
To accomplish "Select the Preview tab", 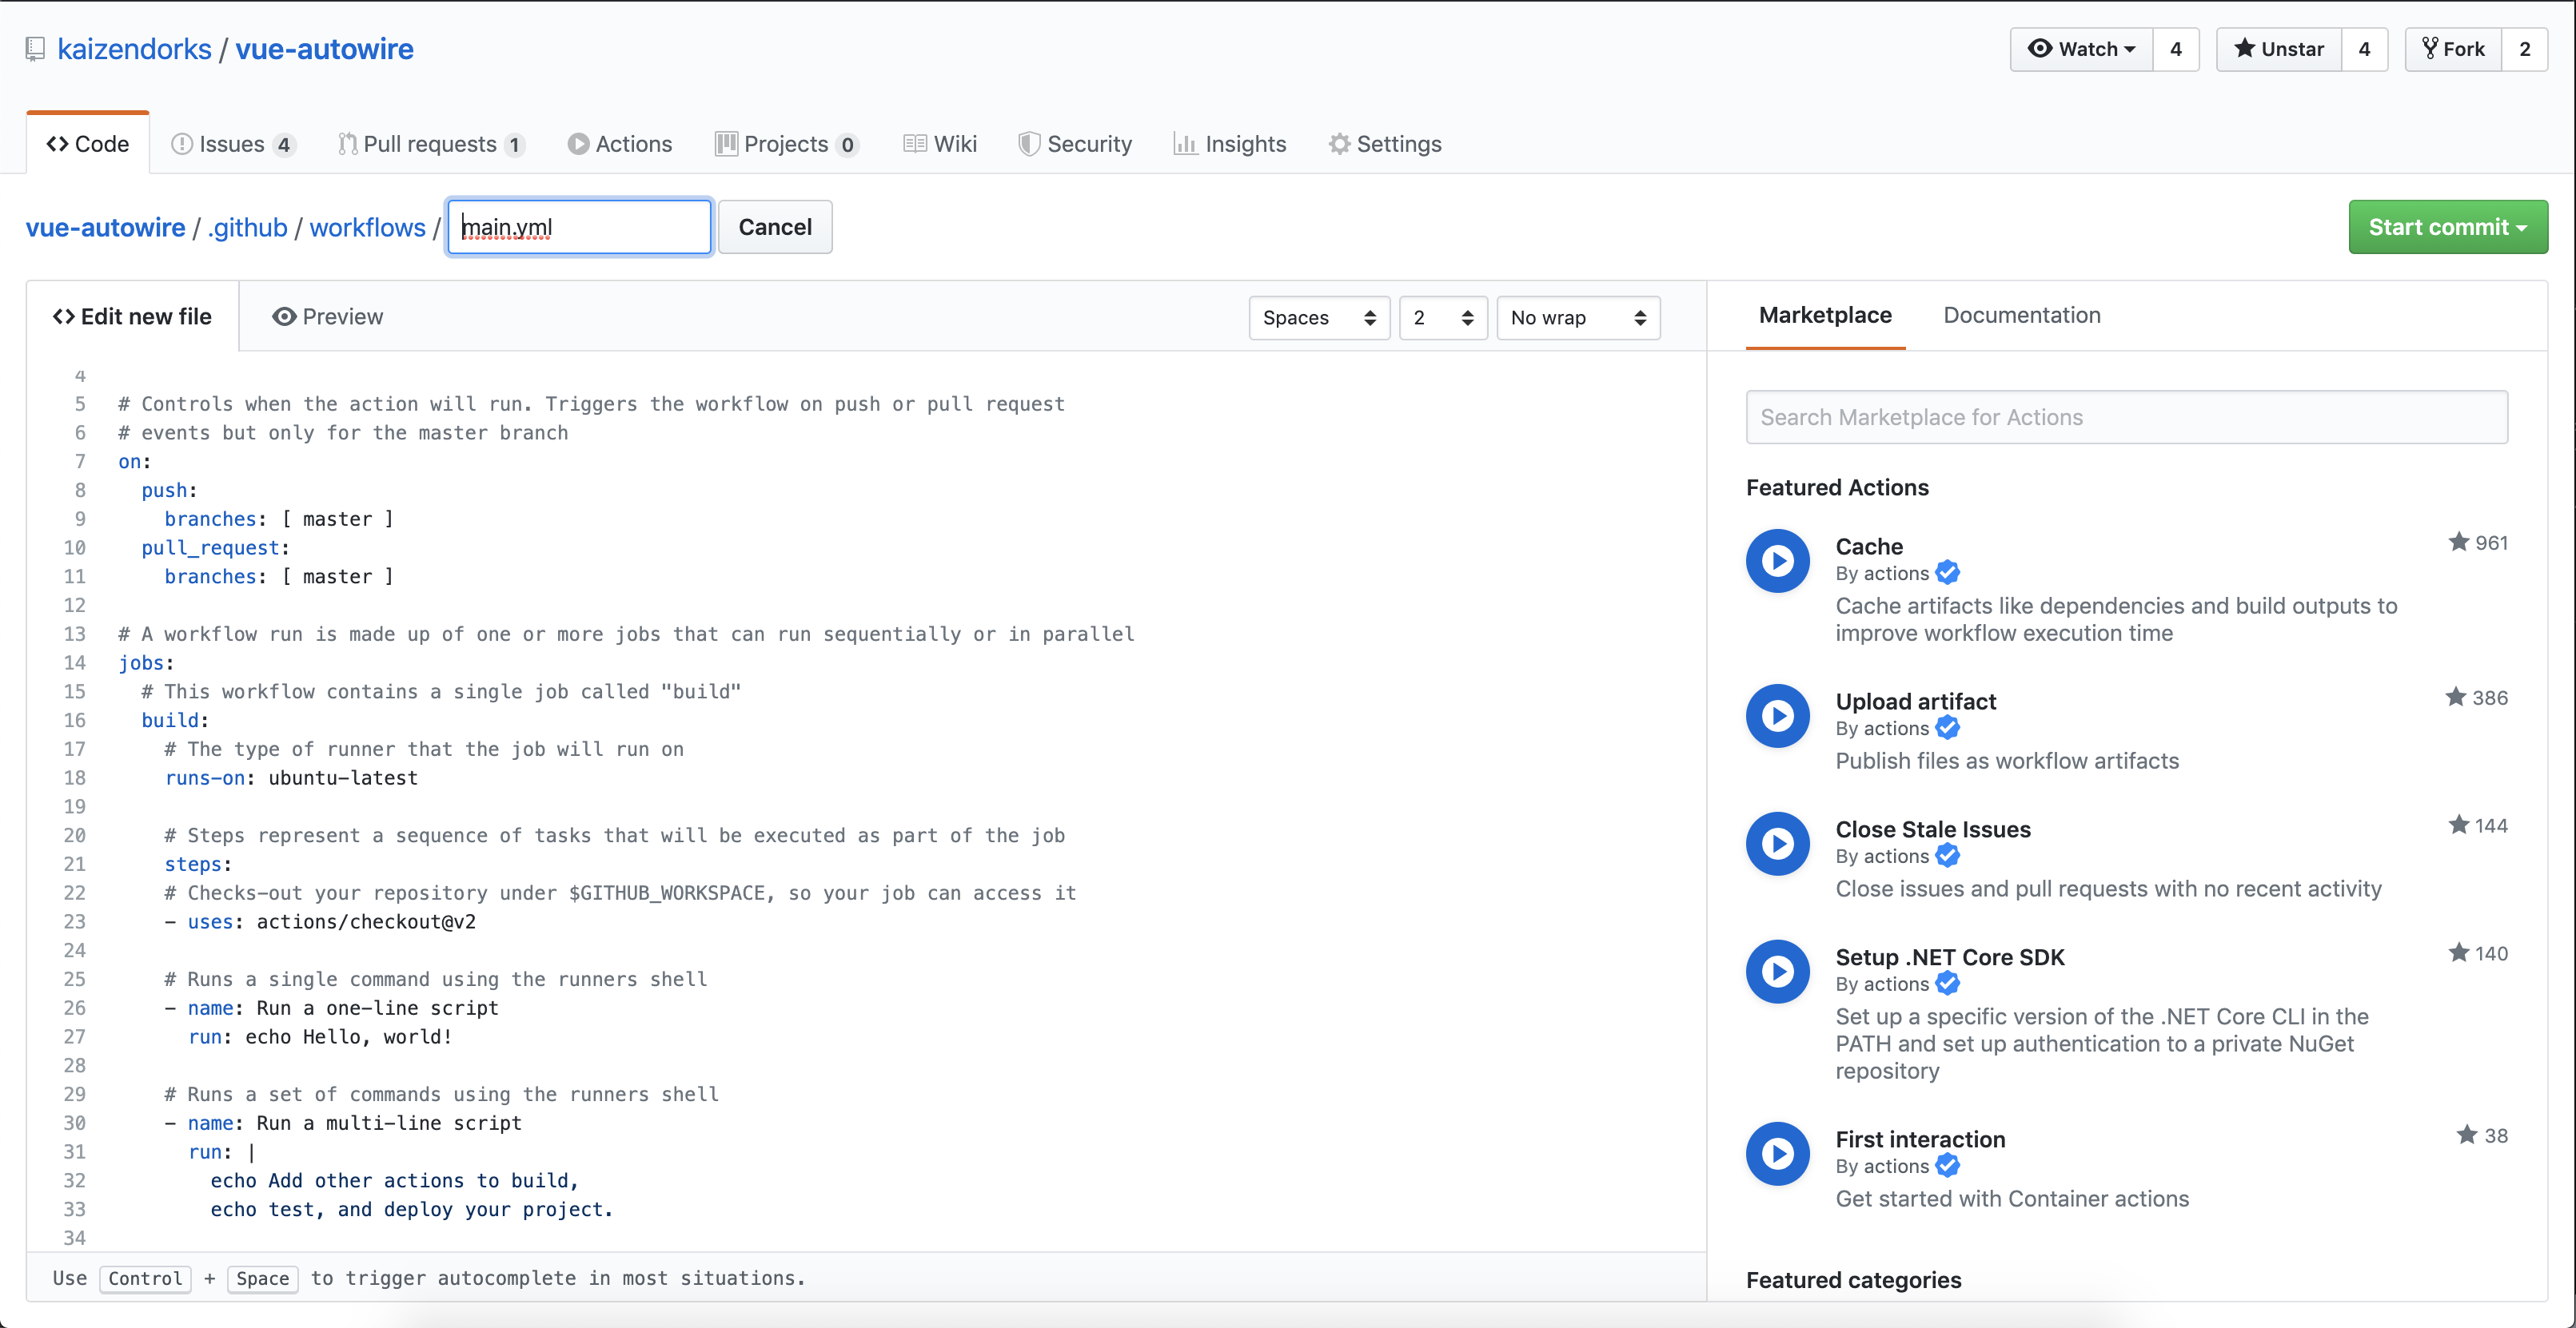I will (x=329, y=315).
